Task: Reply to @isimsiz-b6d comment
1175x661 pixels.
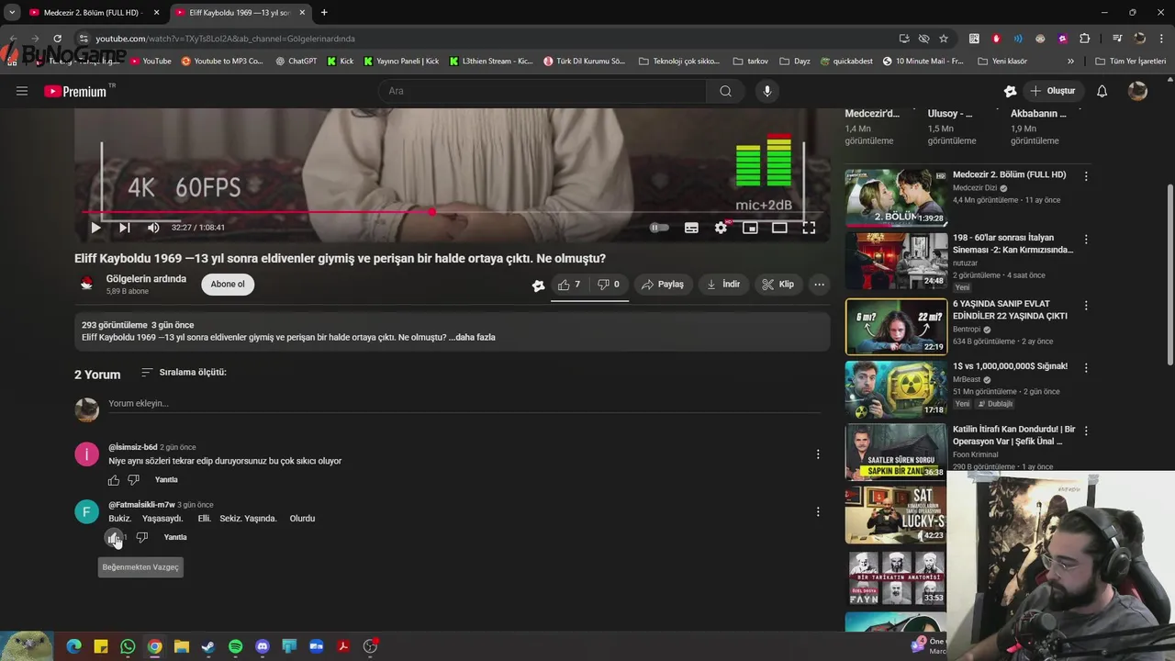Action: (166, 480)
